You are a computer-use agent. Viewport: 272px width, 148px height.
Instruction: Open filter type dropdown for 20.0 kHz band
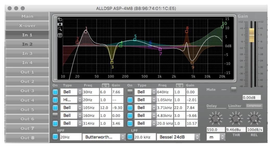coord(145,123)
